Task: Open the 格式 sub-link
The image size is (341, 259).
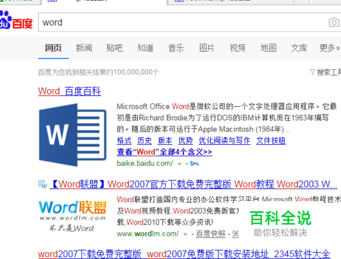Action: click(x=124, y=141)
